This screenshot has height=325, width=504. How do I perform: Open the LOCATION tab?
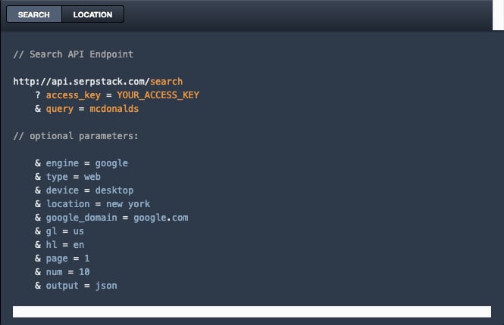[92, 14]
